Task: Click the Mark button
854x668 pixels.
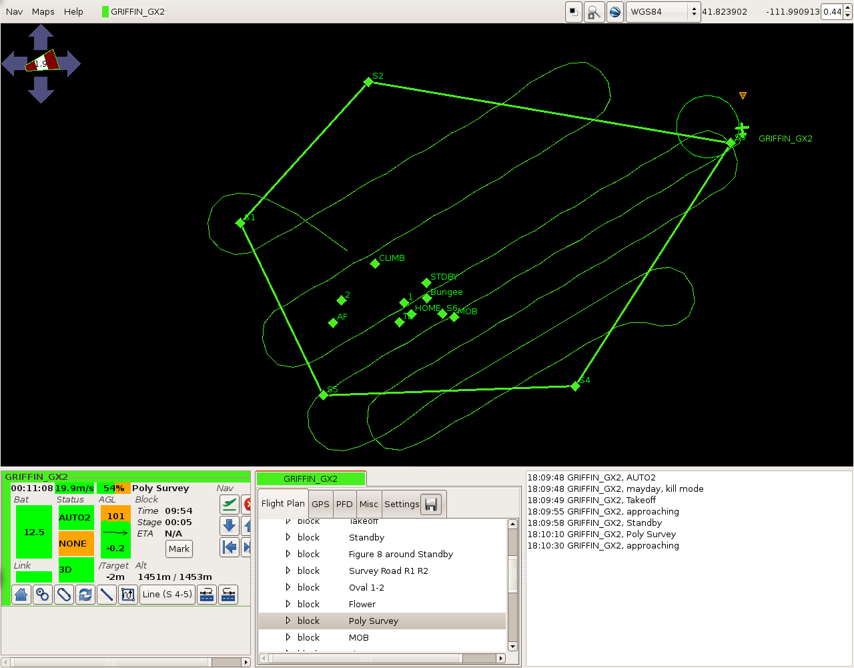Action: point(179,549)
